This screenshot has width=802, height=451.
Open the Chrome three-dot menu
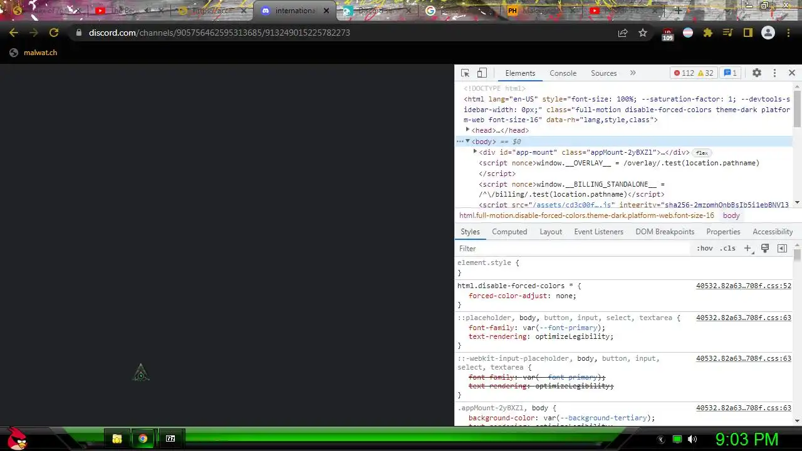pos(789,33)
